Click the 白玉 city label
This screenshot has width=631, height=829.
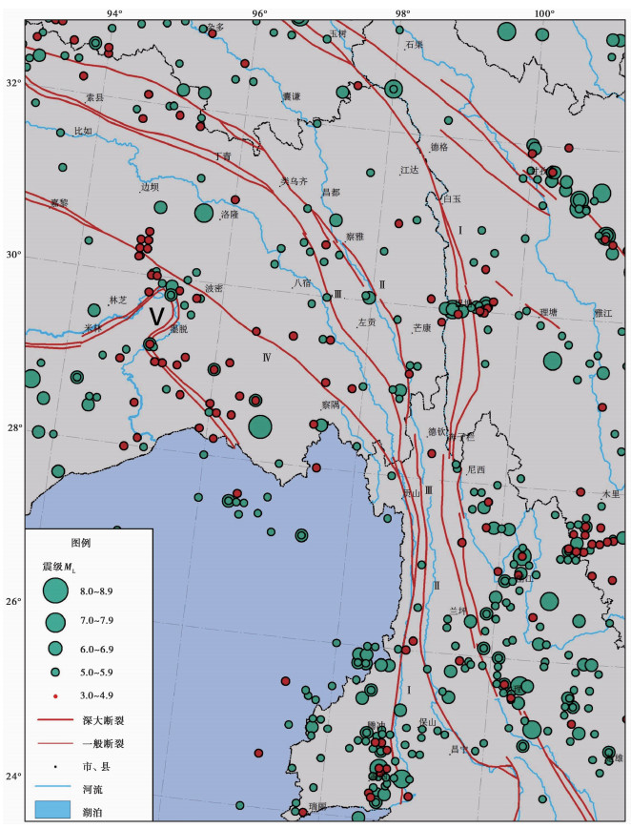[453, 198]
